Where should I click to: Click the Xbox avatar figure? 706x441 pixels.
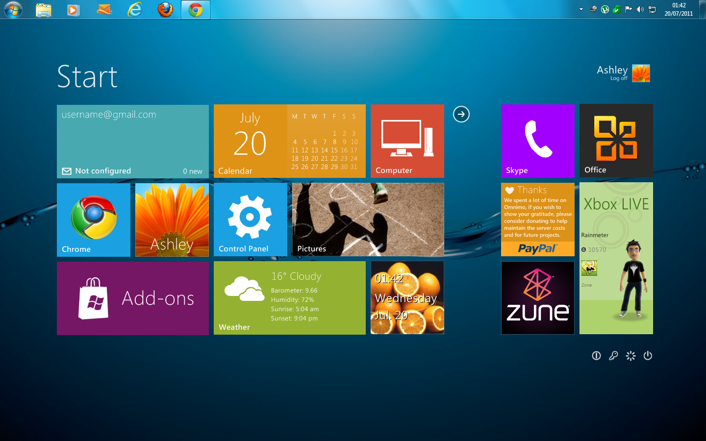tap(633, 279)
